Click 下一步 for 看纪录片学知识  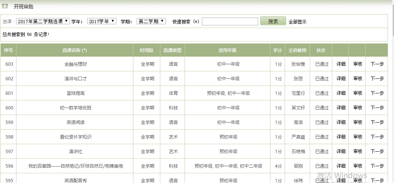377,137
